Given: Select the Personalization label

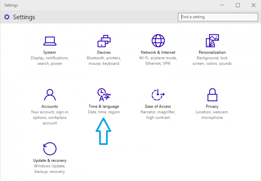Looking at the screenshot, I should click(x=212, y=52).
